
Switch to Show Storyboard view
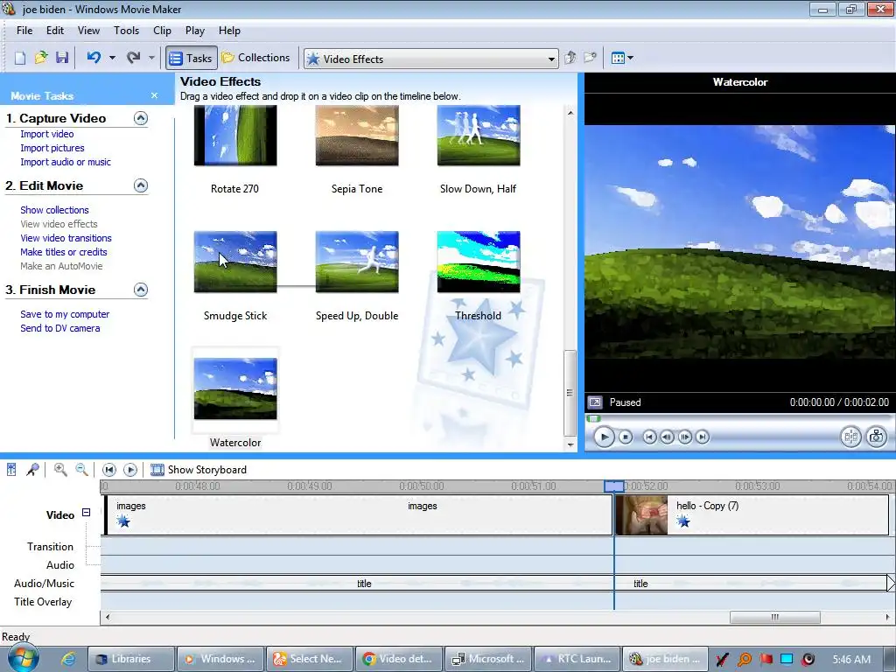199,470
